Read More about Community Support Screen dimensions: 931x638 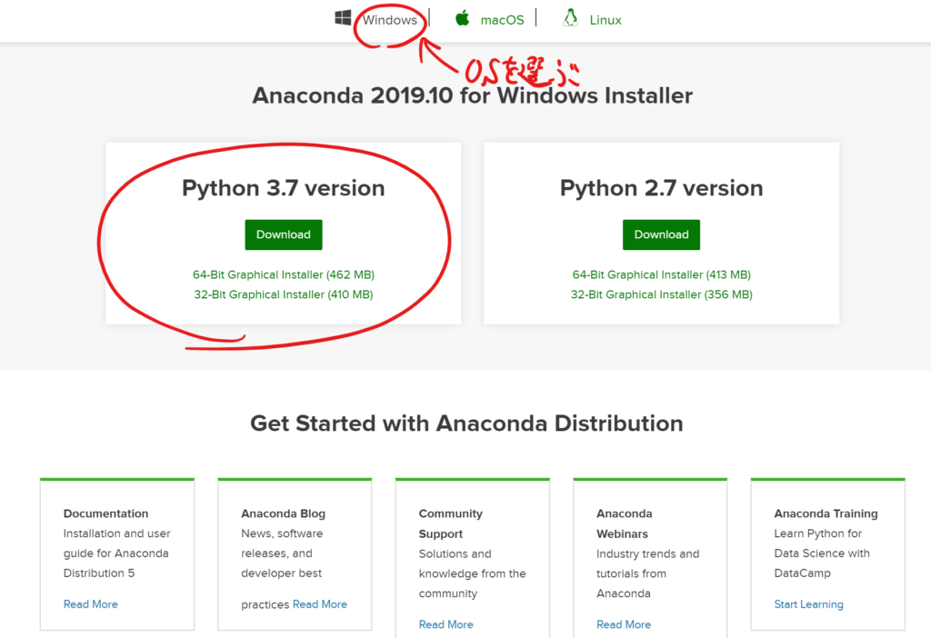coord(445,624)
